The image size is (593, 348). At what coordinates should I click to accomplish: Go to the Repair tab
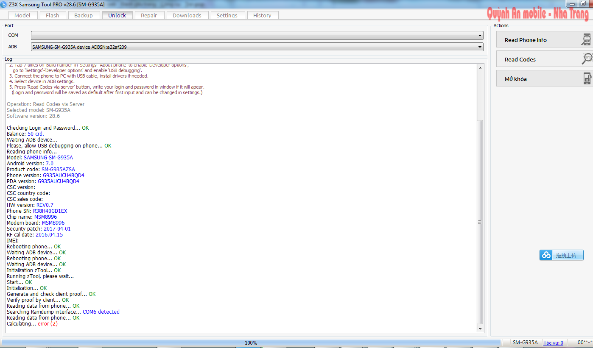(x=149, y=15)
